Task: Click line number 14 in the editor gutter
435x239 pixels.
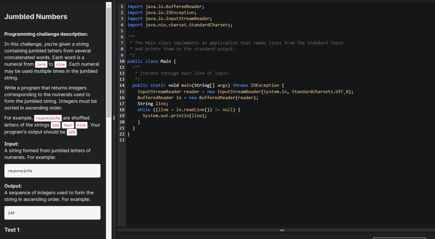Action: [122, 85]
